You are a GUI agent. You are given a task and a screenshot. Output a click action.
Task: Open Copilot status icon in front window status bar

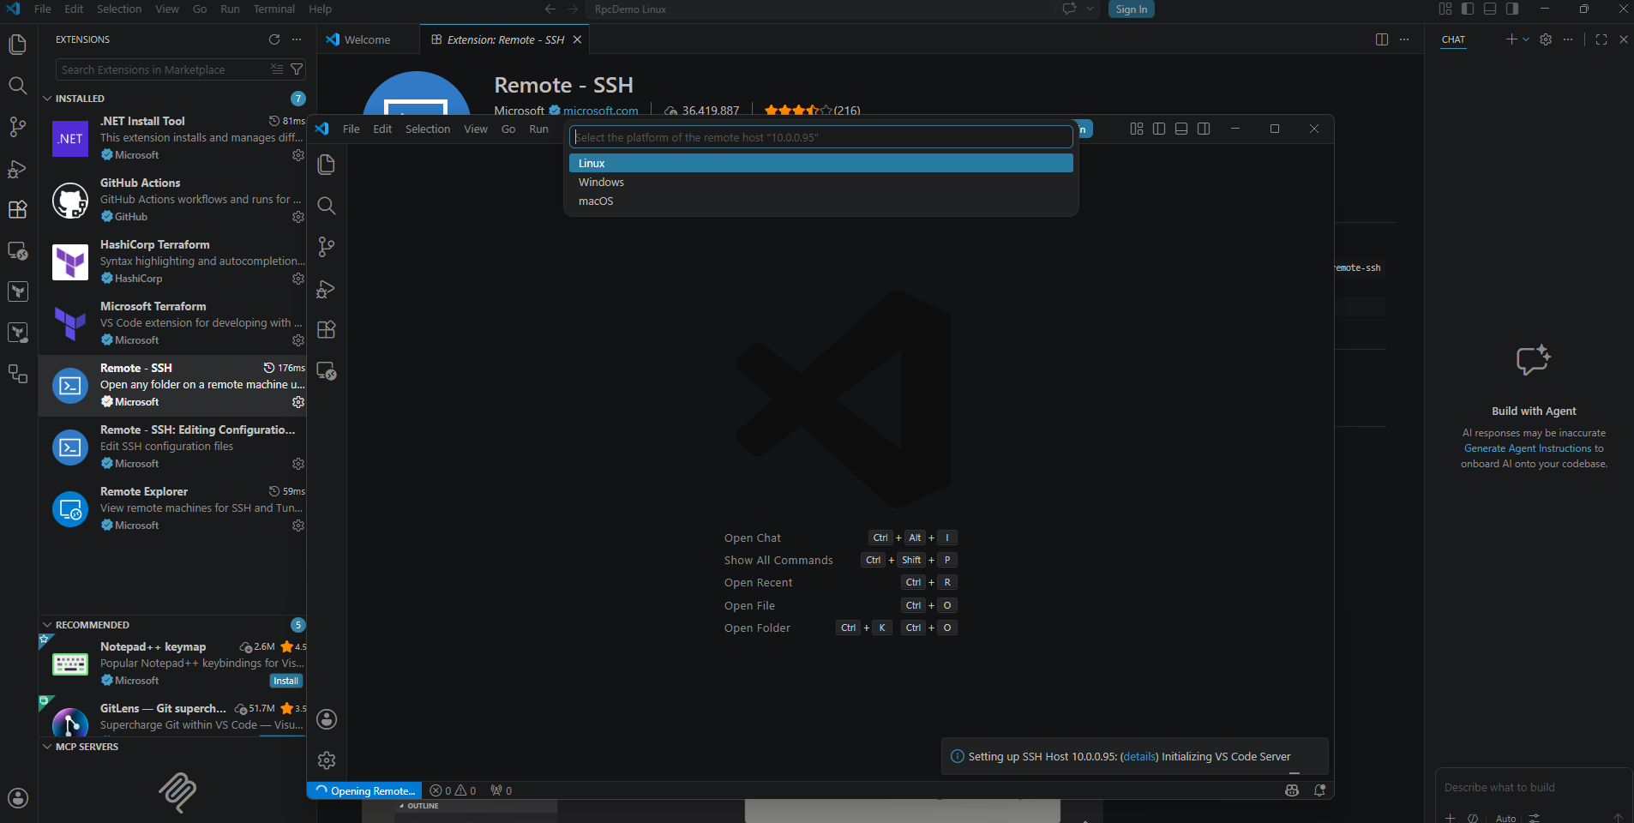point(1292,790)
